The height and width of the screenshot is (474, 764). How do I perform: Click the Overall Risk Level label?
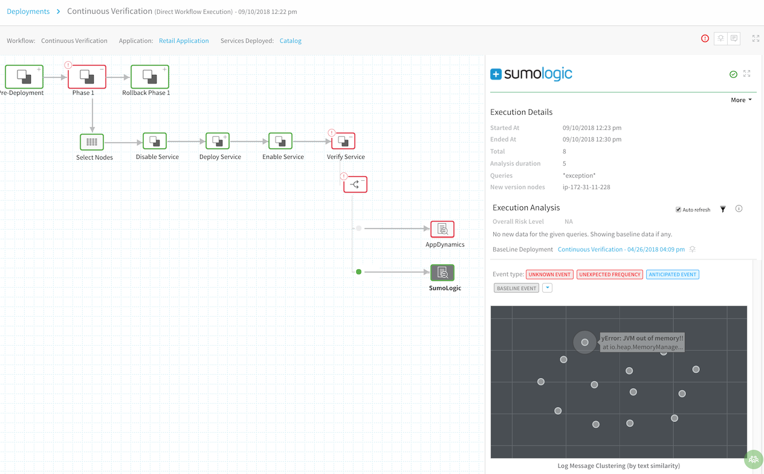point(518,221)
